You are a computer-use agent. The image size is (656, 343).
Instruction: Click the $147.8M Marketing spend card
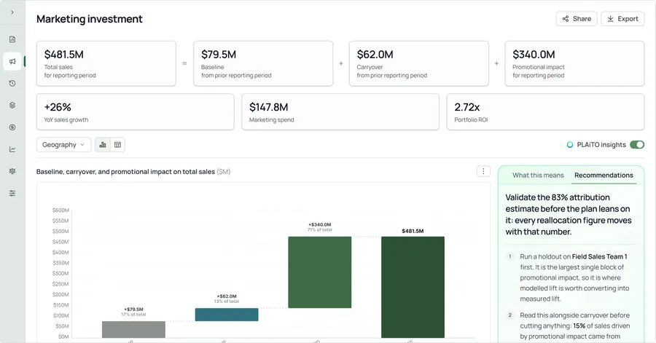[x=340, y=111]
